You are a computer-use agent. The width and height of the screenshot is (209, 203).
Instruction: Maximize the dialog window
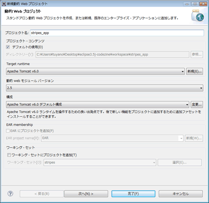[195, 4]
